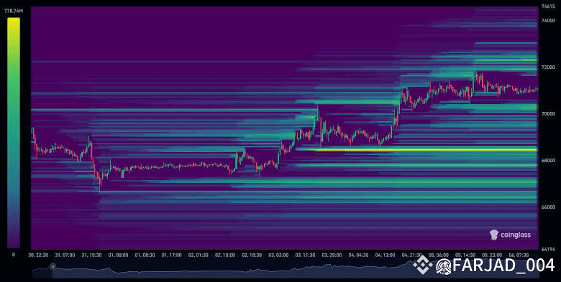
Task: Click the "03, 03:00" time axis label
Action: tap(278, 255)
